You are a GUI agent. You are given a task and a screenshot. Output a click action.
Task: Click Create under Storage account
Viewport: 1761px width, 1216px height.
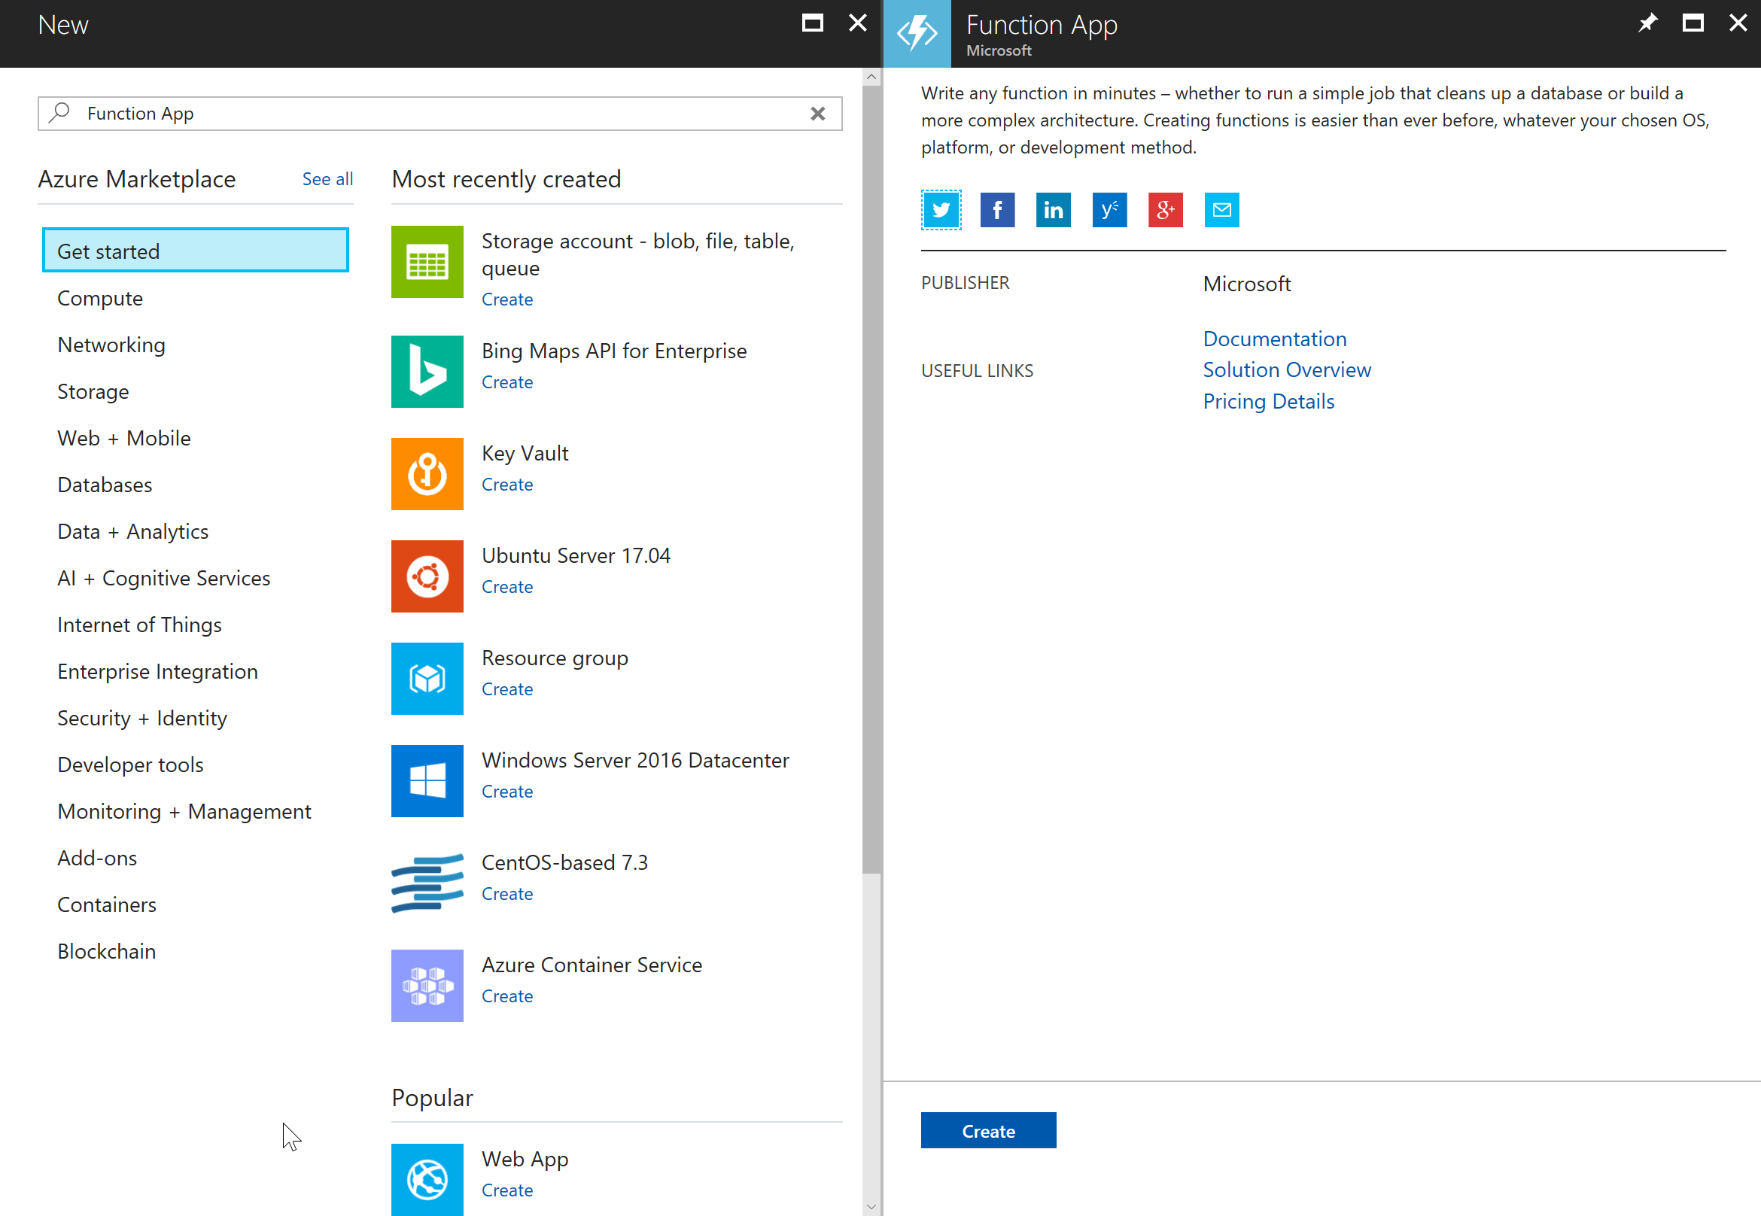pyautogui.click(x=507, y=299)
